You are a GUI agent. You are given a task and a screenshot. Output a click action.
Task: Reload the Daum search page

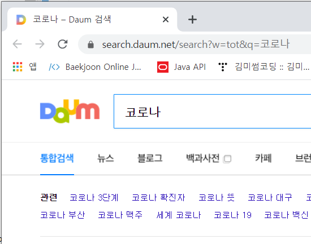(63, 44)
